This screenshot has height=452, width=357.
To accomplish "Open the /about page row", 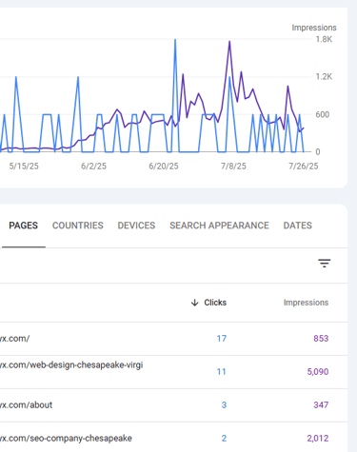I will coord(173,405).
